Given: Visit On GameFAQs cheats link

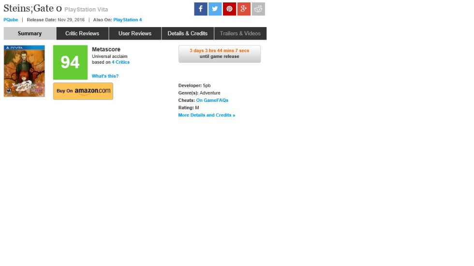Looking at the screenshot, I should [212, 100].
